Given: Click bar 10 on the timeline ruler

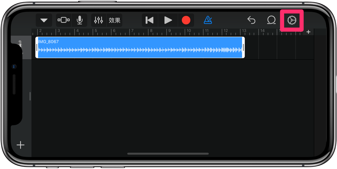Looking at the screenshot, I should [x=188, y=32].
